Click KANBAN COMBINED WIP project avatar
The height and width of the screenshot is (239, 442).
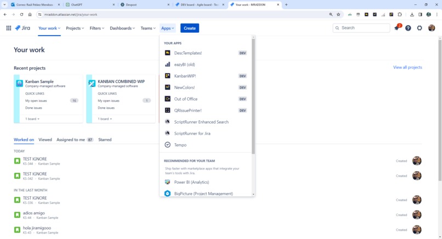point(92,83)
